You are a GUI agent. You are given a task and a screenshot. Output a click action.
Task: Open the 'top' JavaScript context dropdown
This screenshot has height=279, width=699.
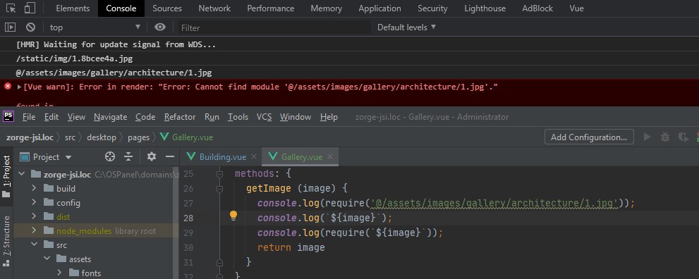tap(95, 27)
